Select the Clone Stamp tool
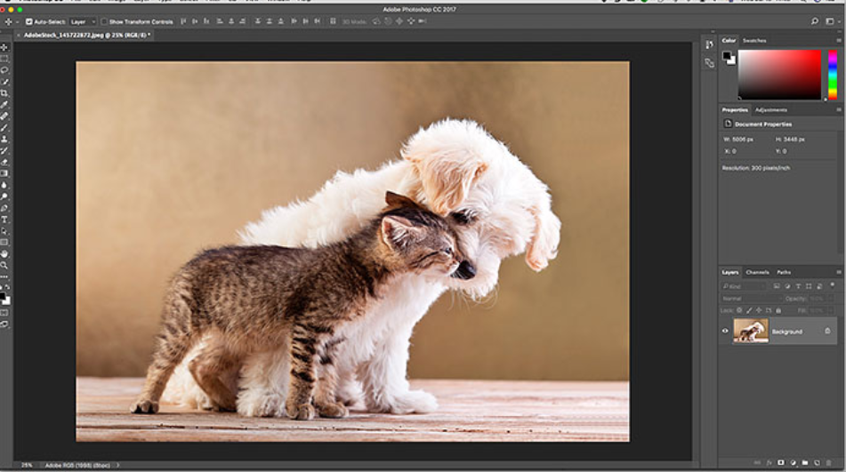846x472 pixels. click(4, 139)
